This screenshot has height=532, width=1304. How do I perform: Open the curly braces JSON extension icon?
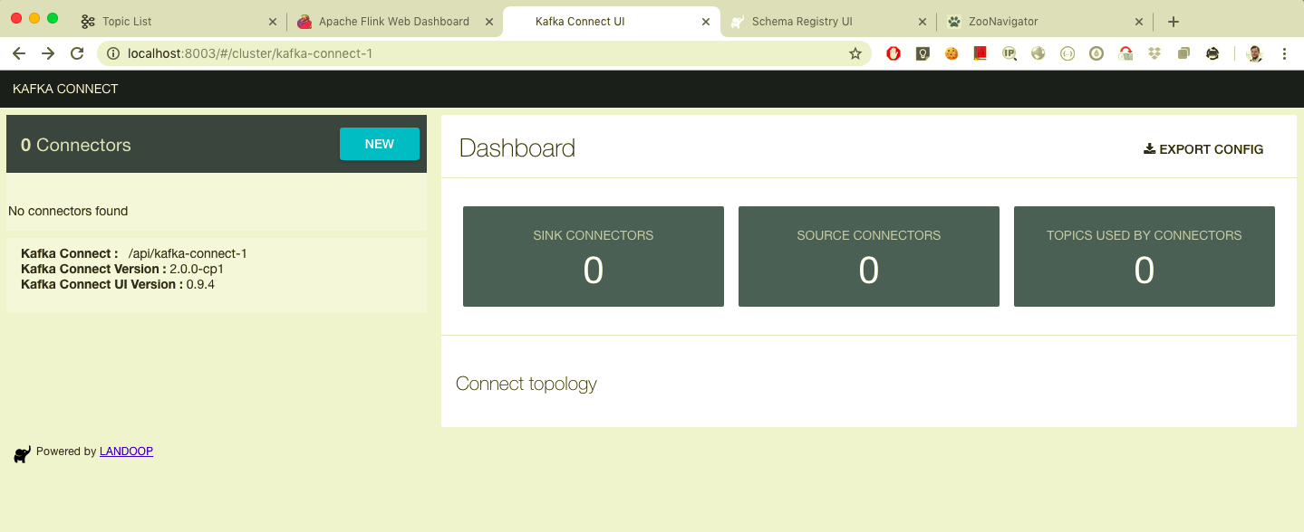point(1067,53)
